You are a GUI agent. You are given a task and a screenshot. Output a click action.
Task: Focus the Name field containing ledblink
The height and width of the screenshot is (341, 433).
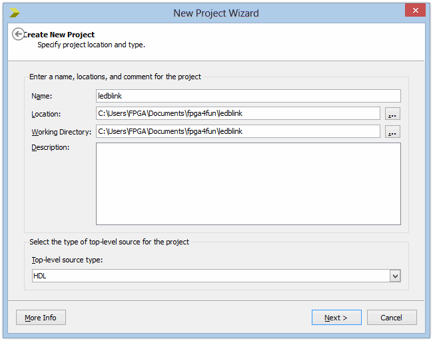(x=248, y=96)
